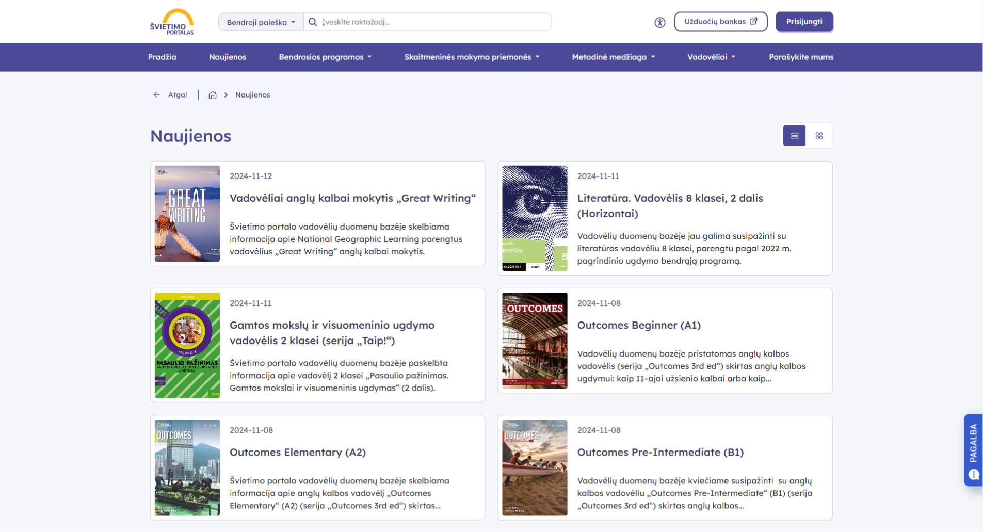Click the magnifier search icon
Screen dimensions: 983x532
tap(313, 22)
